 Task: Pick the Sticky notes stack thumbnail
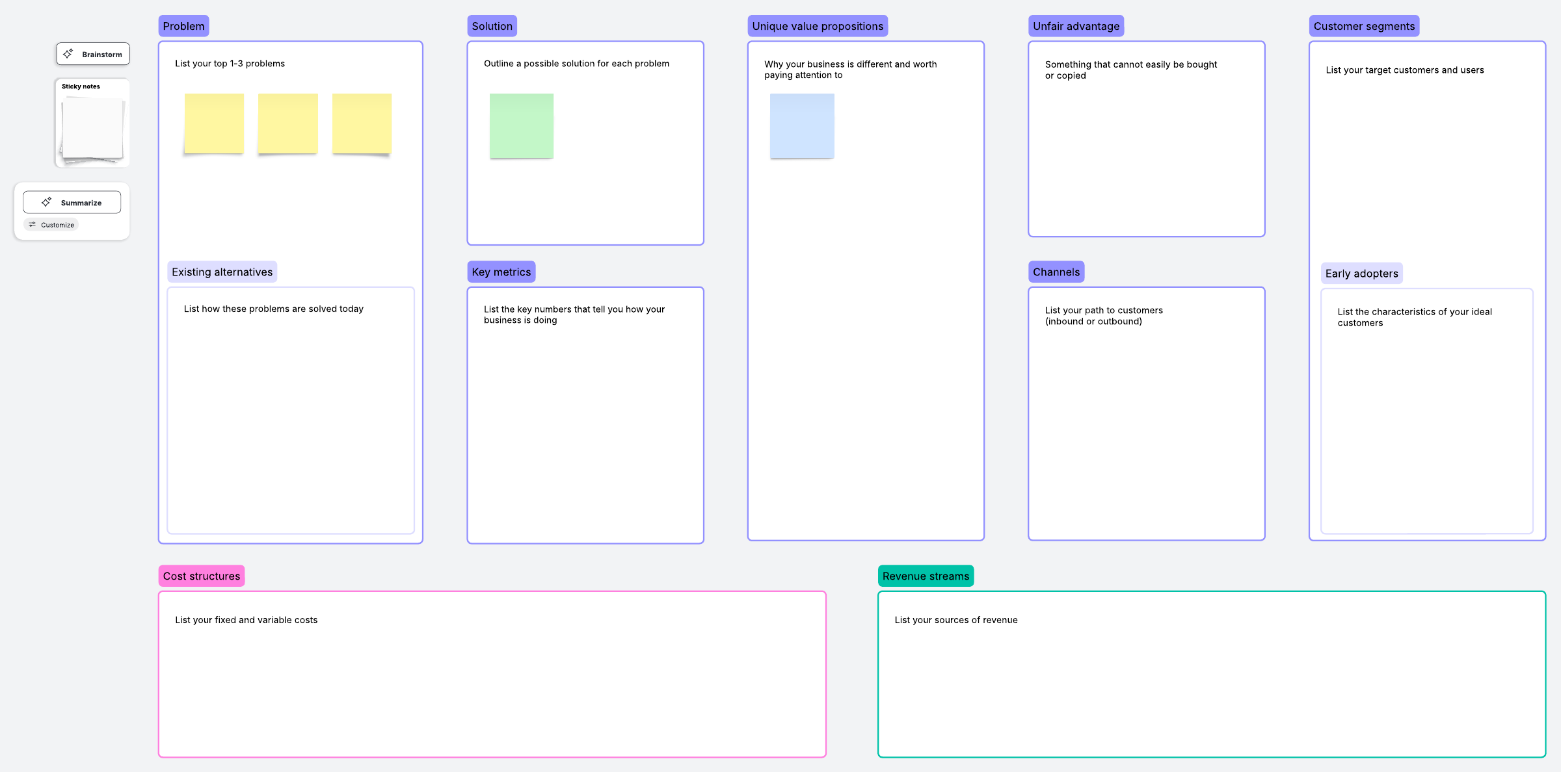[92, 129]
